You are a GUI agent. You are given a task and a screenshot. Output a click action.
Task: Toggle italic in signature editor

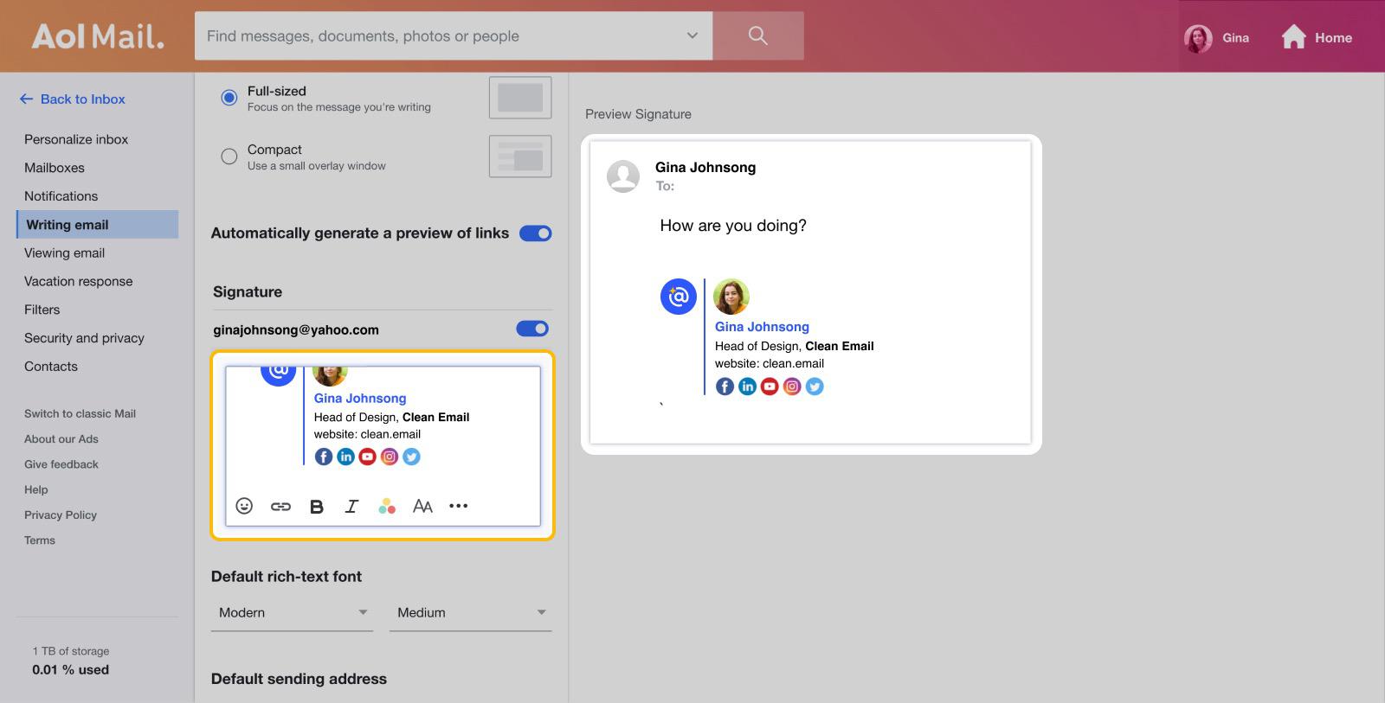pyautogui.click(x=351, y=507)
